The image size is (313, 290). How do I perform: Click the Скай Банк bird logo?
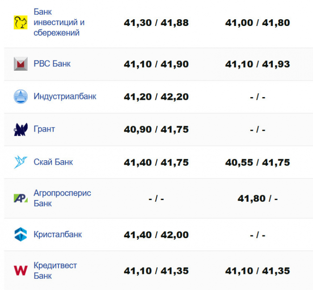click(21, 162)
